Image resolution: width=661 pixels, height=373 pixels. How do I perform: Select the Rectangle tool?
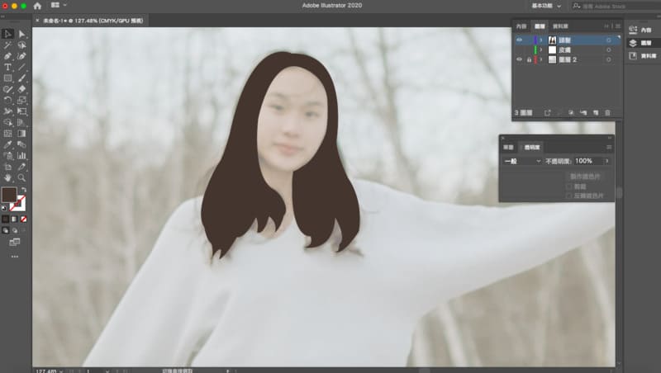[7, 78]
